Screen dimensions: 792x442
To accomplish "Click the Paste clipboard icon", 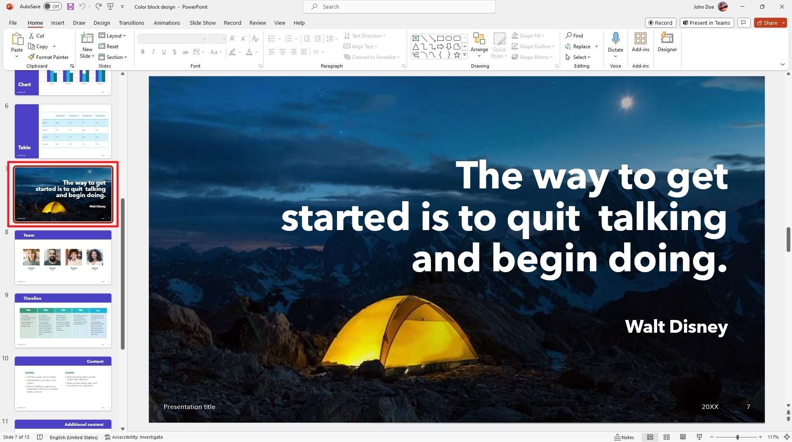I will tap(17, 39).
